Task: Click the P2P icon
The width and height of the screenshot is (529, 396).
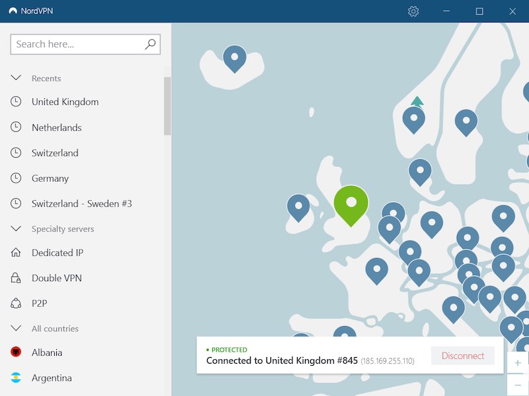Action: click(x=16, y=304)
